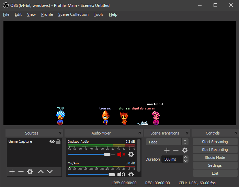Open the View menu
The height and width of the screenshot is (187, 239).
pyautogui.click(x=31, y=14)
